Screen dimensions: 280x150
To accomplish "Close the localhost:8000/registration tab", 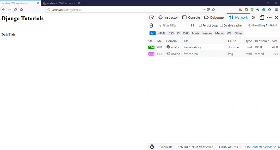I will tap(38, 3).
